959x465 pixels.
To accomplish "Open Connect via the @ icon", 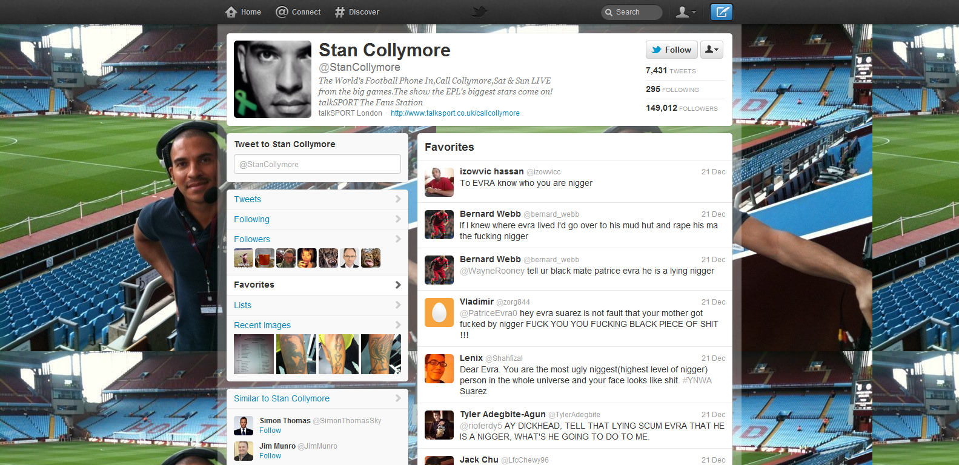I will click(282, 12).
